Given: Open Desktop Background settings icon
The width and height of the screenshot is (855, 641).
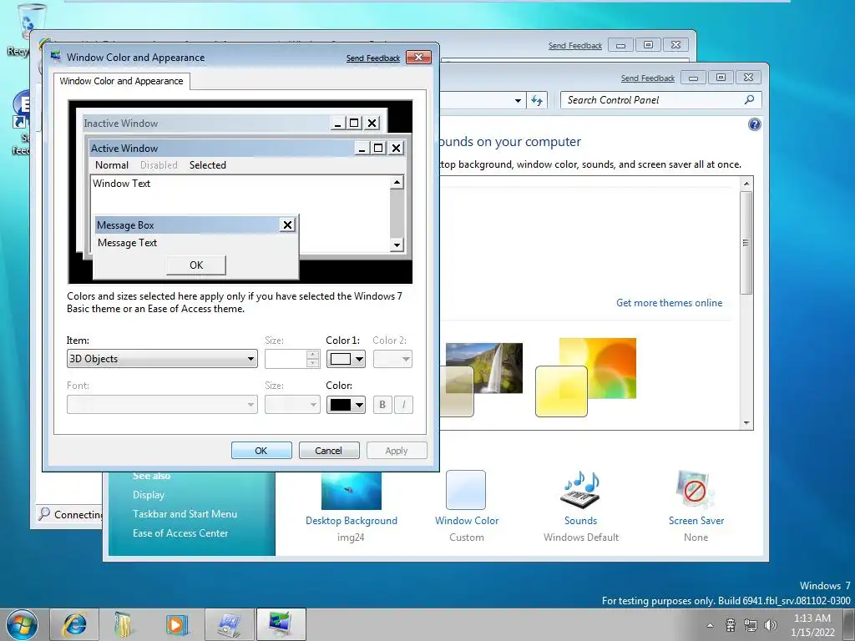Looking at the screenshot, I should [x=352, y=491].
